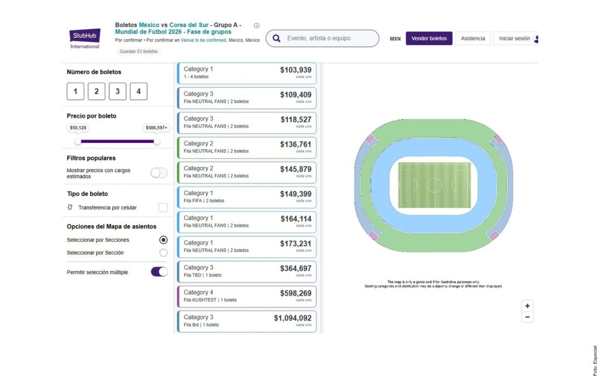Click the event info icon beside the title

click(x=256, y=26)
